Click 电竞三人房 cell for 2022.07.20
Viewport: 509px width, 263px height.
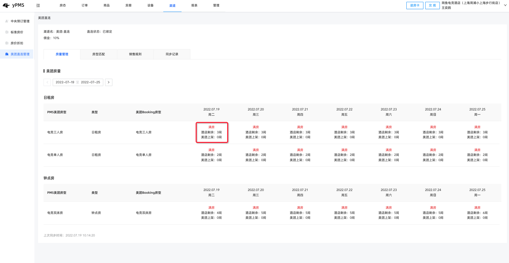click(x=256, y=132)
